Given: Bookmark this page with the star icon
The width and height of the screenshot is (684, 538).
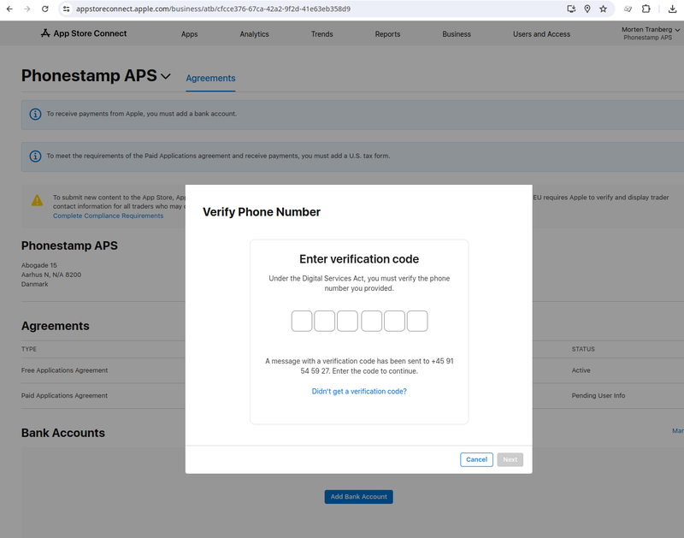Looking at the screenshot, I should coord(604,9).
